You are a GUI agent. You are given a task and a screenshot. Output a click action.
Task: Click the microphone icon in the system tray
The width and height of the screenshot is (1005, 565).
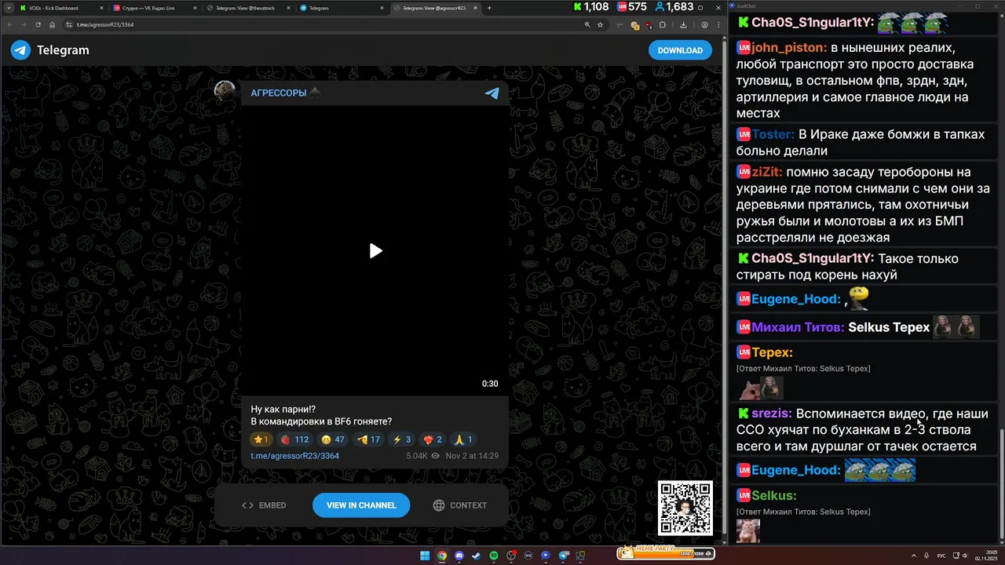[x=927, y=556]
